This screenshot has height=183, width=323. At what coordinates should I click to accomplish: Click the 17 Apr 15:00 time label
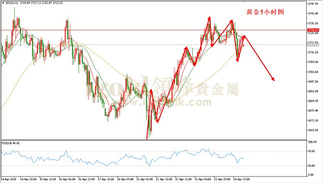pyautogui.click(x=106, y=179)
